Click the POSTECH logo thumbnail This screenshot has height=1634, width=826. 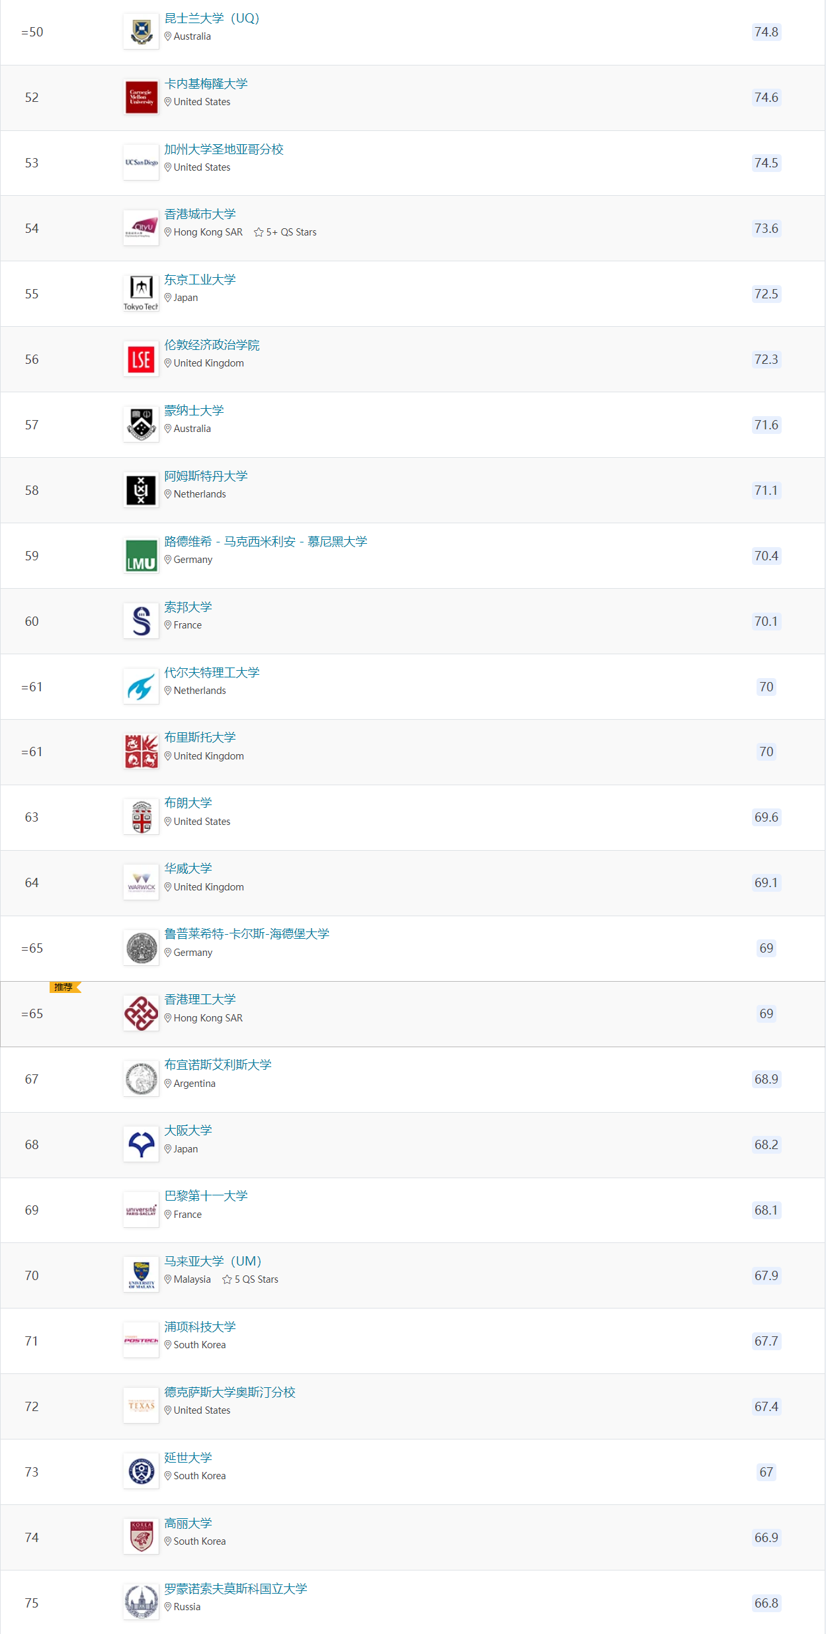141,1341
